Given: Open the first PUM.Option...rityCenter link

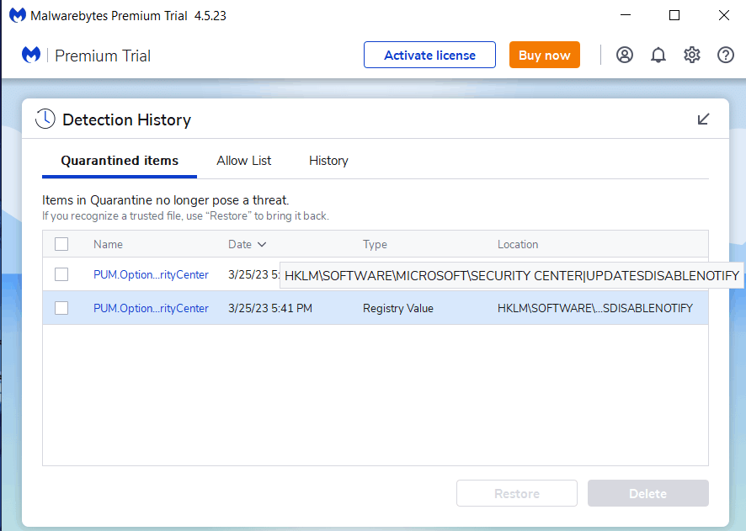Looking at the screenshot, I should point(151,275).
